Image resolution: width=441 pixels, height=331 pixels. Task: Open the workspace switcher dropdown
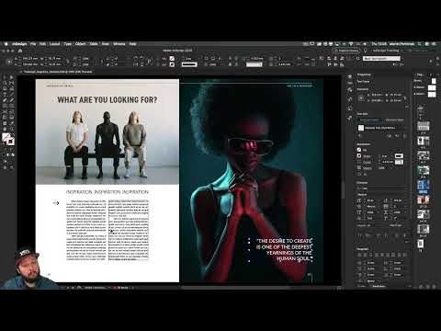pyautogui.click(x=387, y=51)
